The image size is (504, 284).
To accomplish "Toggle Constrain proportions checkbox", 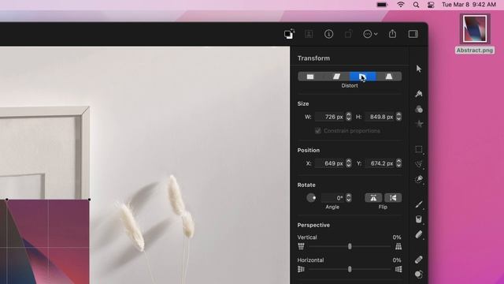I will click(318, 131).
